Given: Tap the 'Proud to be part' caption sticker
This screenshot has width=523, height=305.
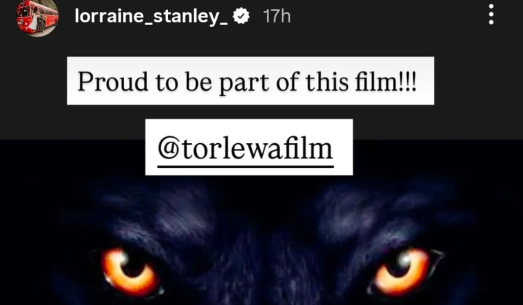Looking at the screenshot, I should pos(250,81).
